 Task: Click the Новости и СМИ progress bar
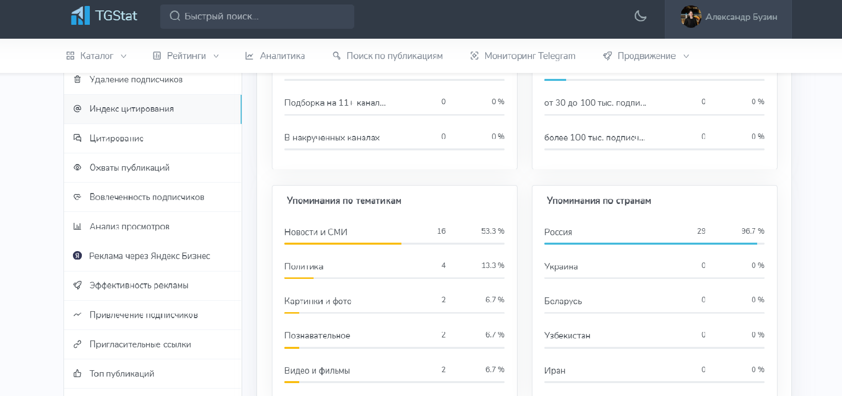click(394, 244)
